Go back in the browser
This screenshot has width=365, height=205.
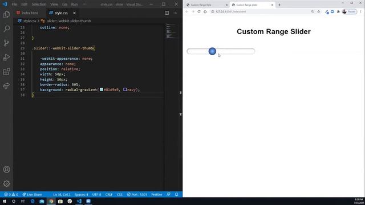(187, 11)
